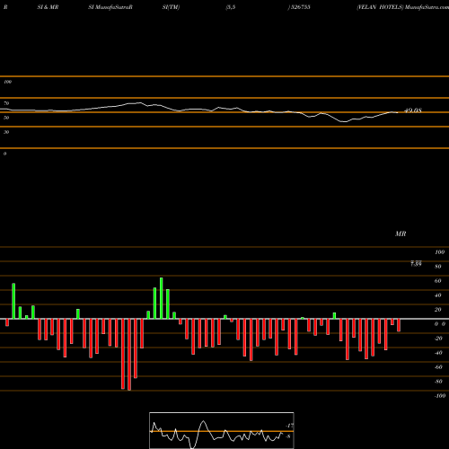The image size is (449, 449).
Task: Click the MR axis '80' label
Action: click(438, 267)
